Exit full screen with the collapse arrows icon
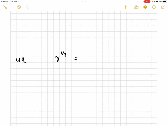This screenshot has height=126, width=168. pyautogui.click(x=5, y=7)
